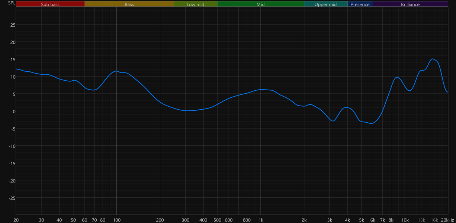Click the 10k frequency axis label

tap(405, 220)
